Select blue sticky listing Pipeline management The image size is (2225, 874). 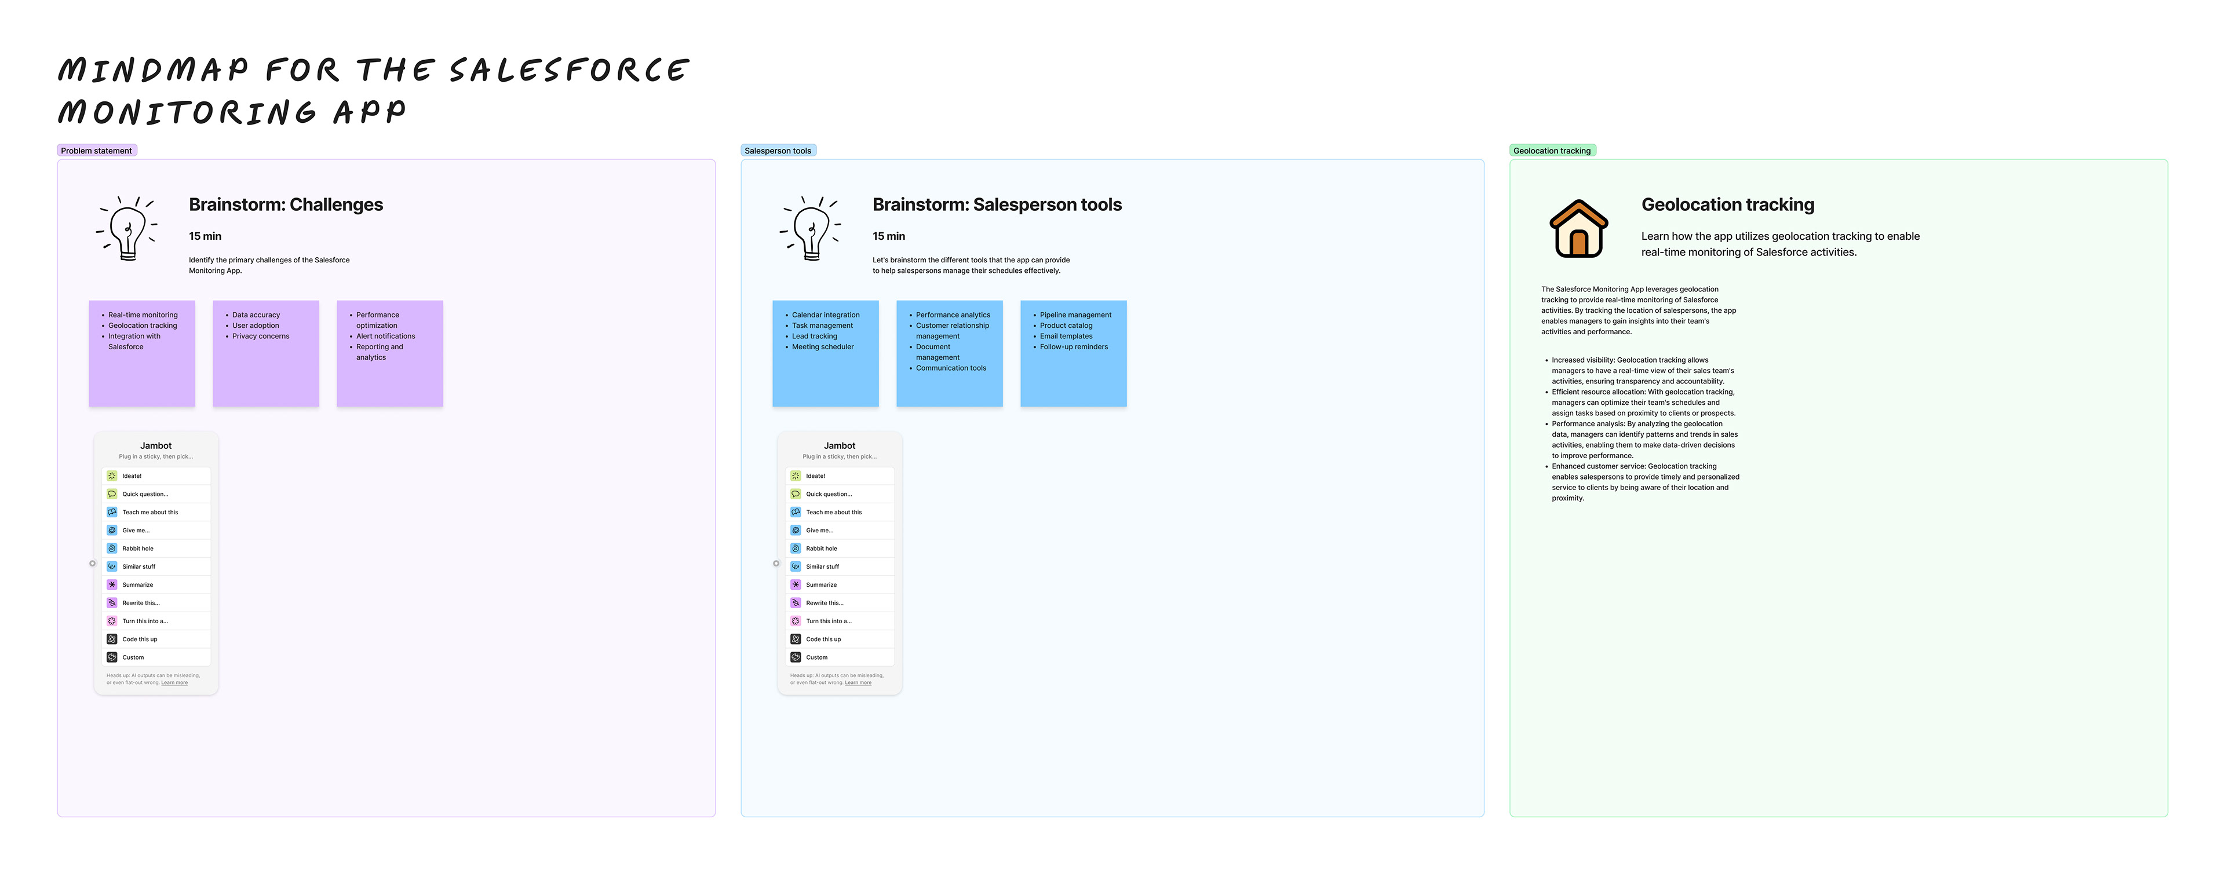point(1074,353)
